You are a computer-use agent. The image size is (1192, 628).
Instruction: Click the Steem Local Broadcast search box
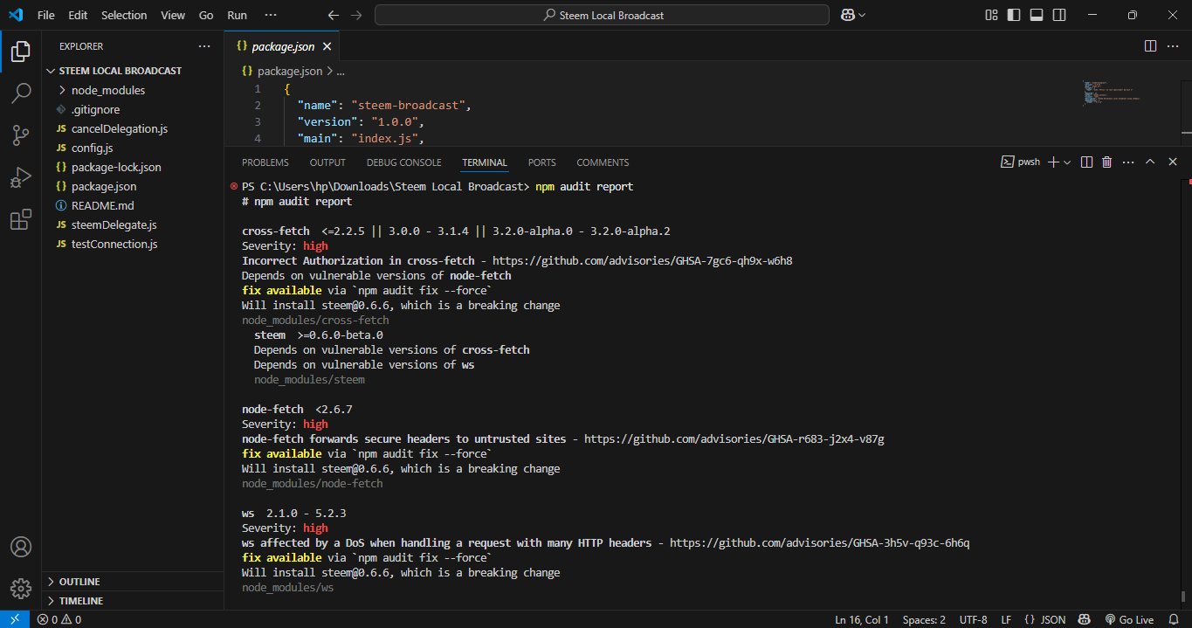click(602, 15)
